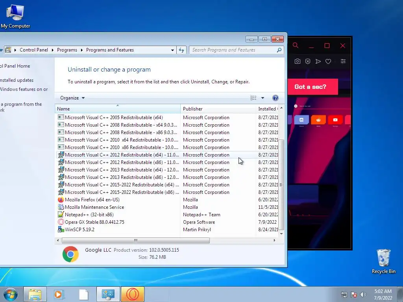Select Visual C++ 2012 Redistributable (x64) row
The height and width of the screenshot is (302, 403).
(x=167, y=155)
